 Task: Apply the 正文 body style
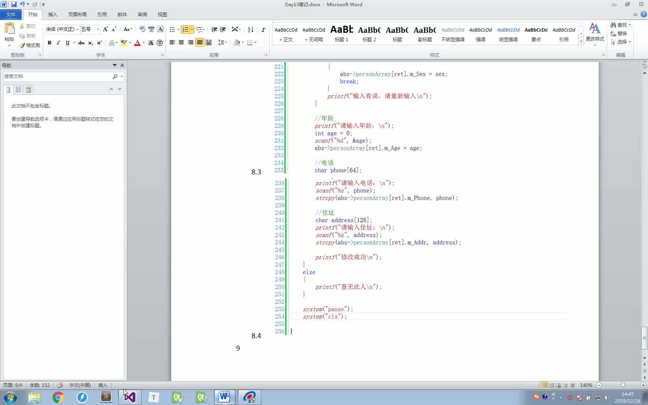pyautogui.click(x=286, y=33)
